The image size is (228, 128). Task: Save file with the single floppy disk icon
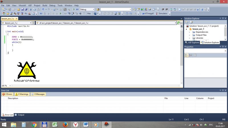23,9
